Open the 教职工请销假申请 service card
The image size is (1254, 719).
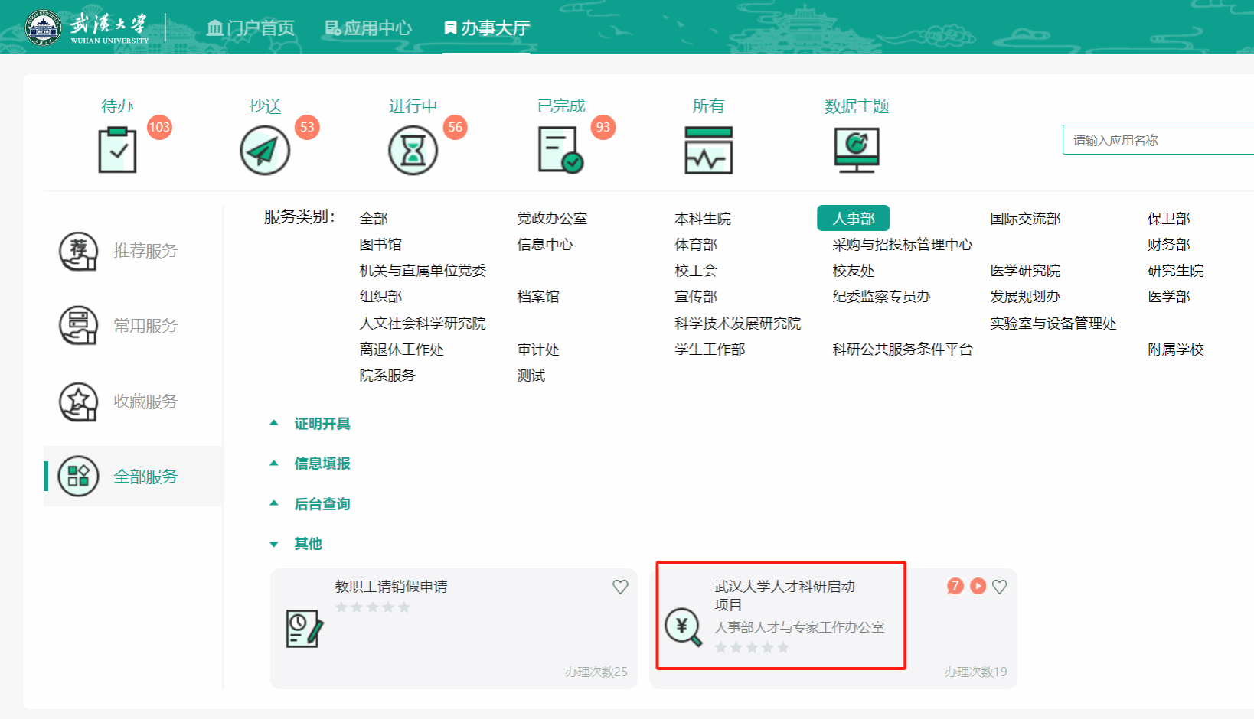pos(453,628)
